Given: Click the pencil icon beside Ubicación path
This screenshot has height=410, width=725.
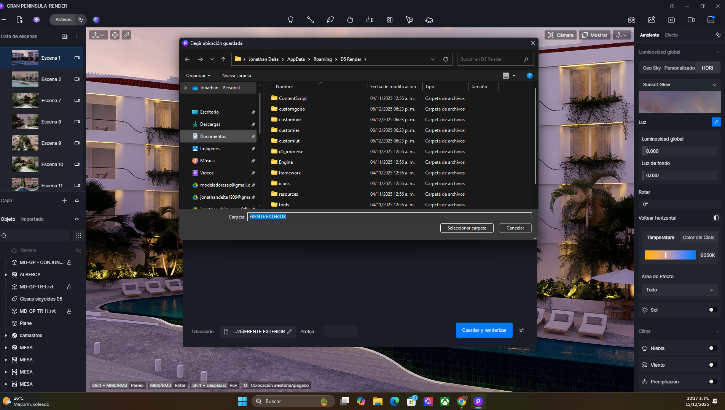Looking at the screenshot, I should [x=290, y=332].
